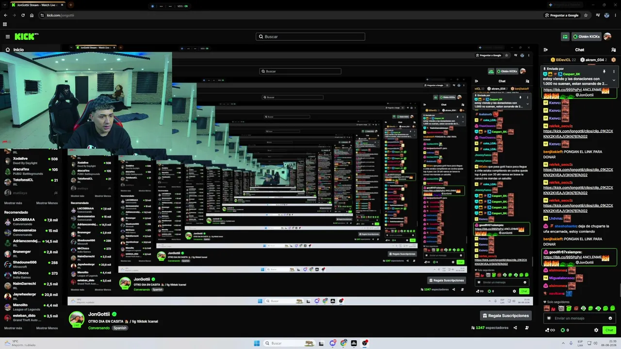621x349 pixels.
Task: Collapse followed channels with 'Mostrar Menos'
Action: pos(47,203)
